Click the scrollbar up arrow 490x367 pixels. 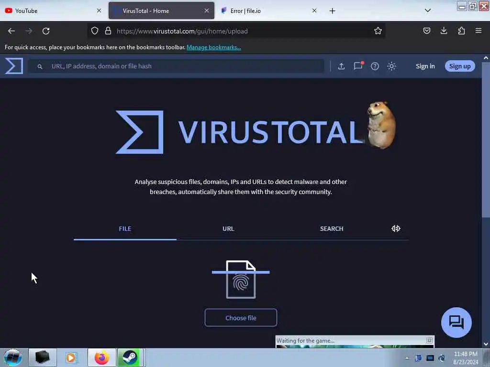486,58
